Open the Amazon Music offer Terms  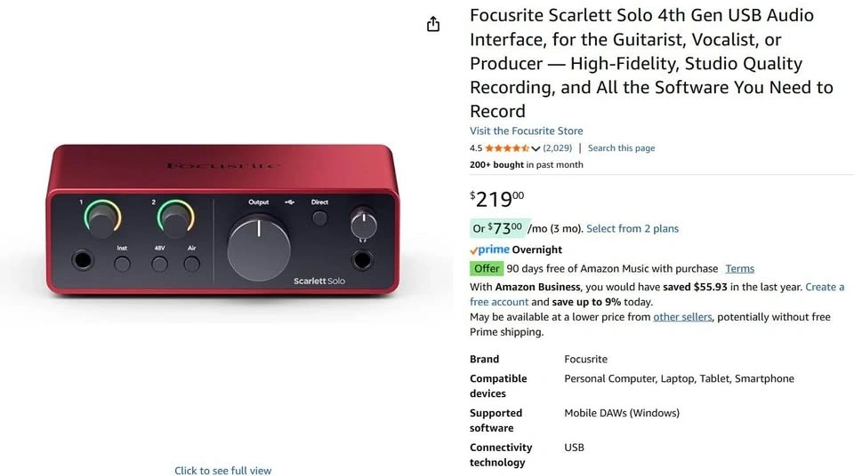739,268
